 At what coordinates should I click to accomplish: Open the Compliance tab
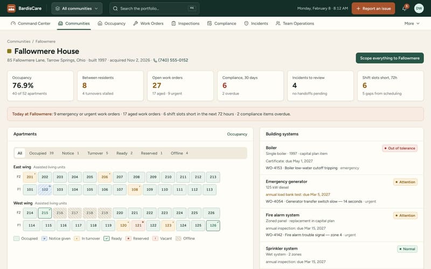tap(222, 24)
